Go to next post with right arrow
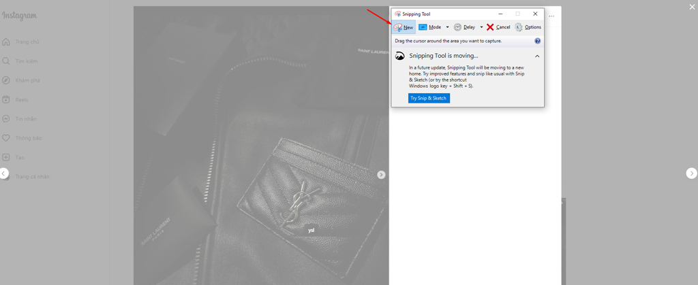This screenshot has width=698, height=285. (x=691, y=173)
